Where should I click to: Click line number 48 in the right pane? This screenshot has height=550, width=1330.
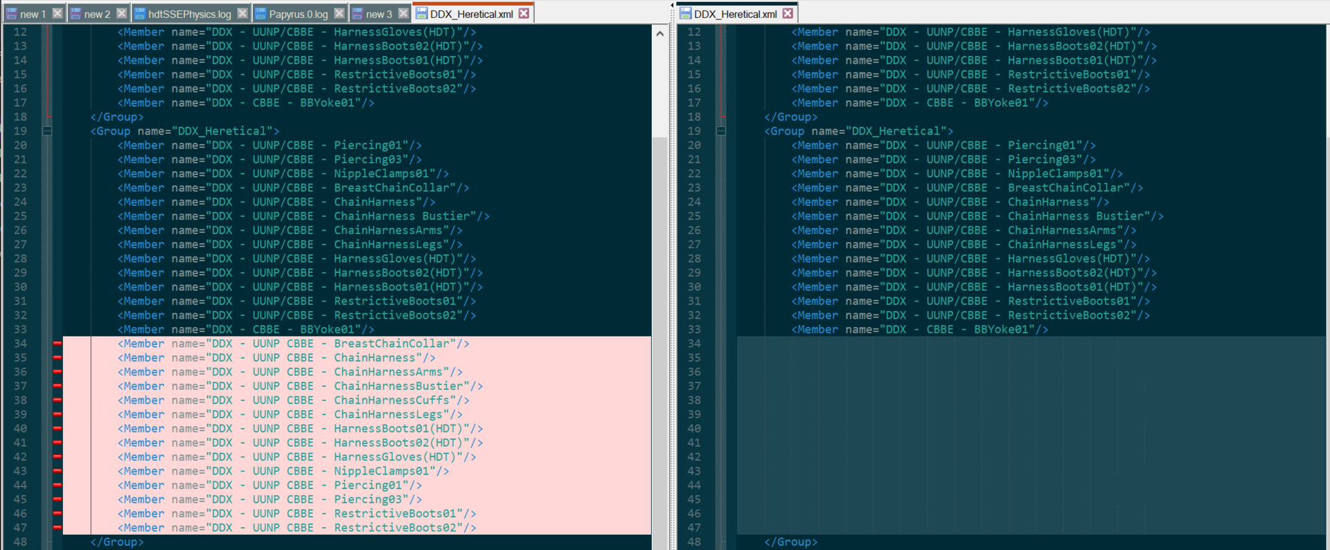click(x=694, y=542)
